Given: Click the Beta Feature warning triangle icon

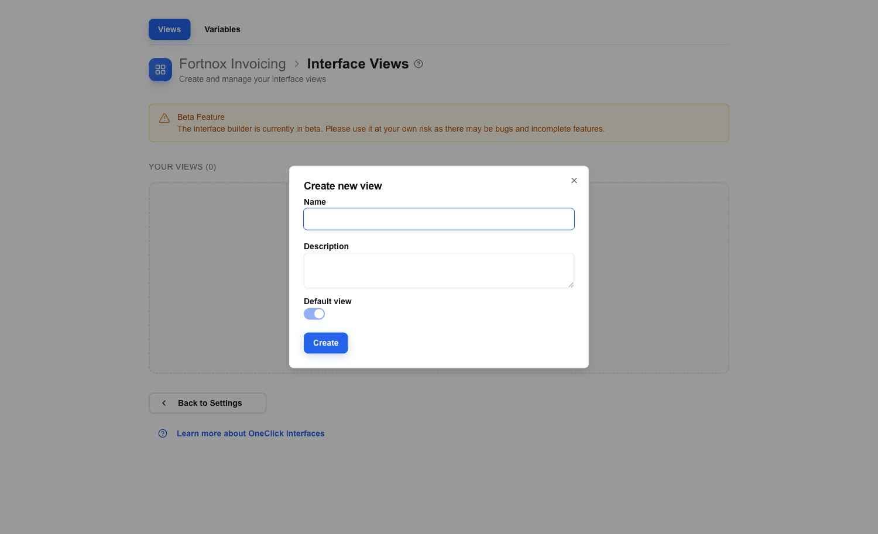Looking at the screenshot, I should coord(164,118).
